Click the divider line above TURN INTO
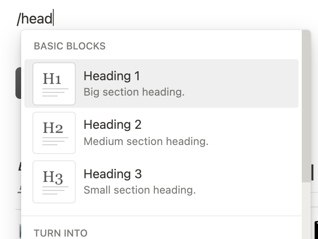Screen dimensions: 318x239 [x=161, y=216]
